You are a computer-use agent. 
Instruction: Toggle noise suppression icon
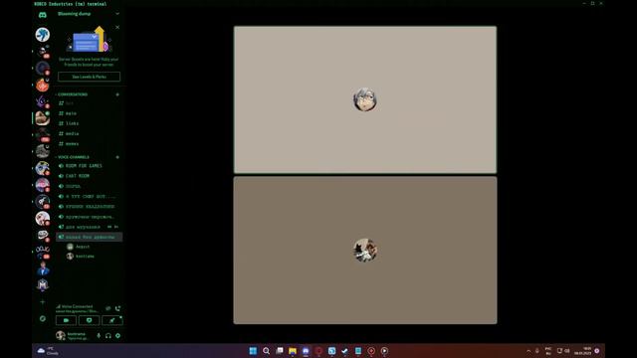[108, 308]
